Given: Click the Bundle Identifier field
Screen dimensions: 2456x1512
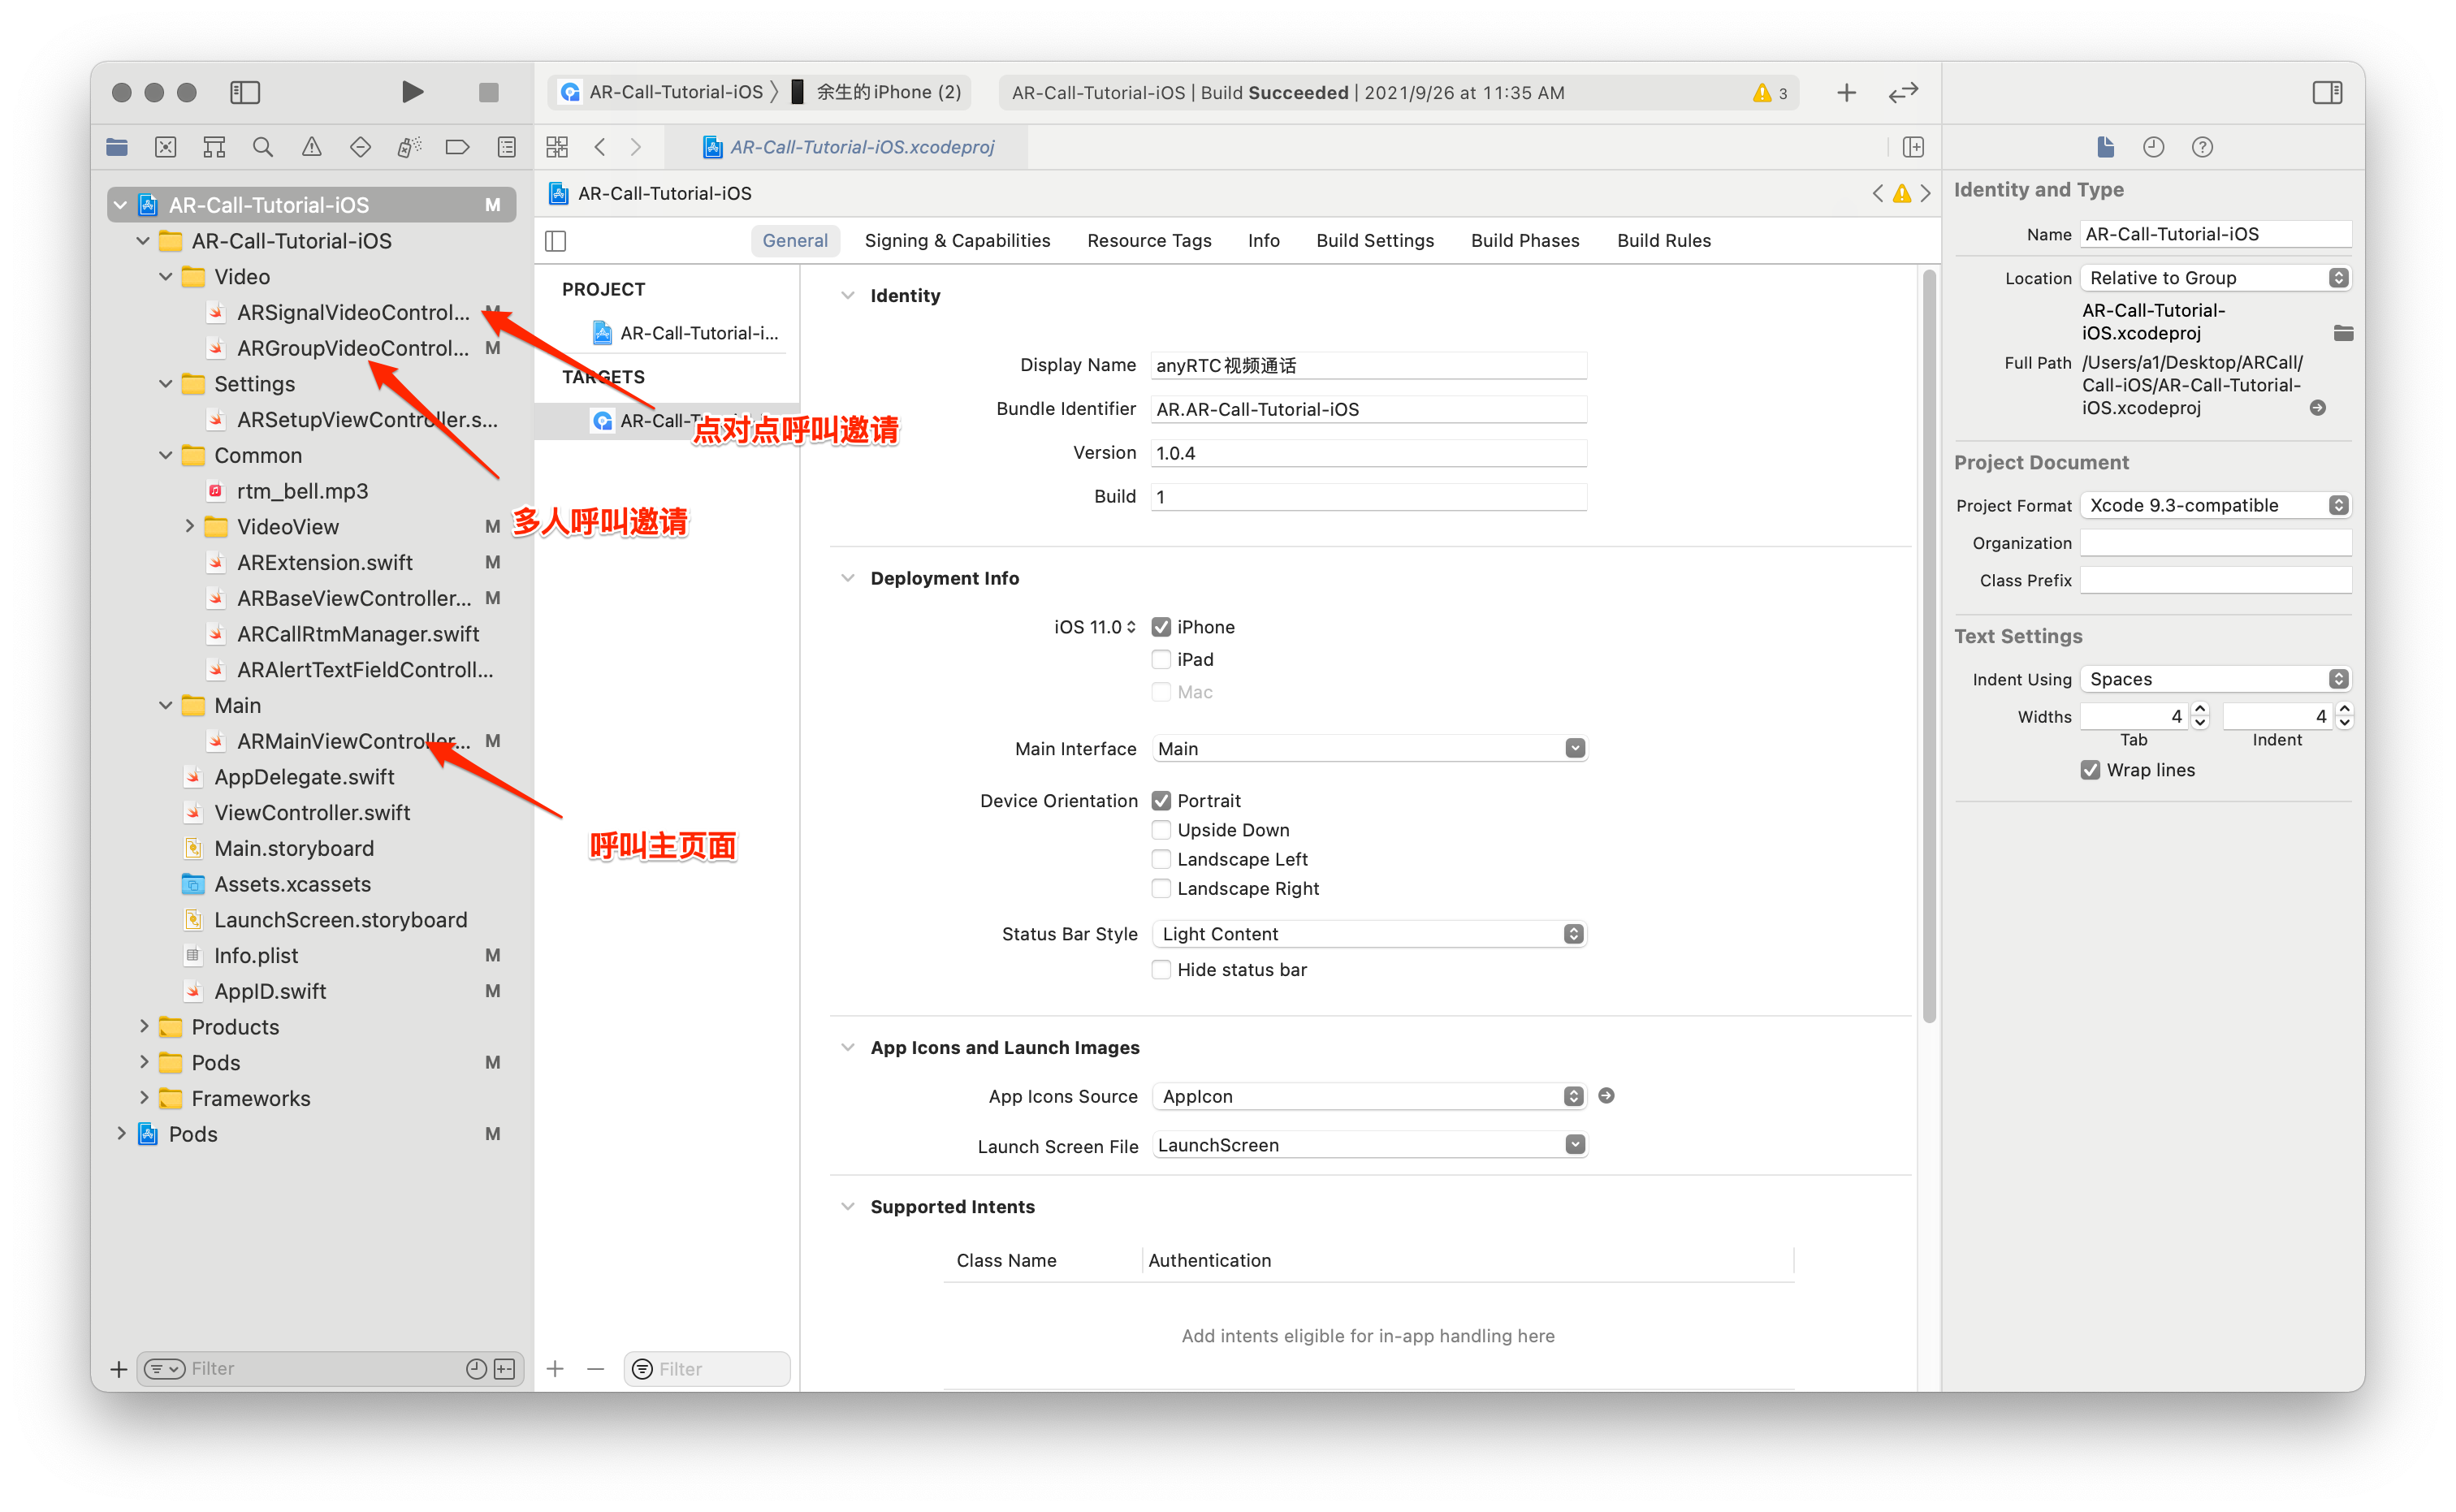Looking at the screenshot, I should (x=1369, y=409).
